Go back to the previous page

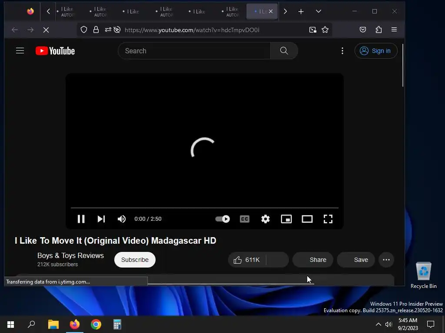click(15, 30)
